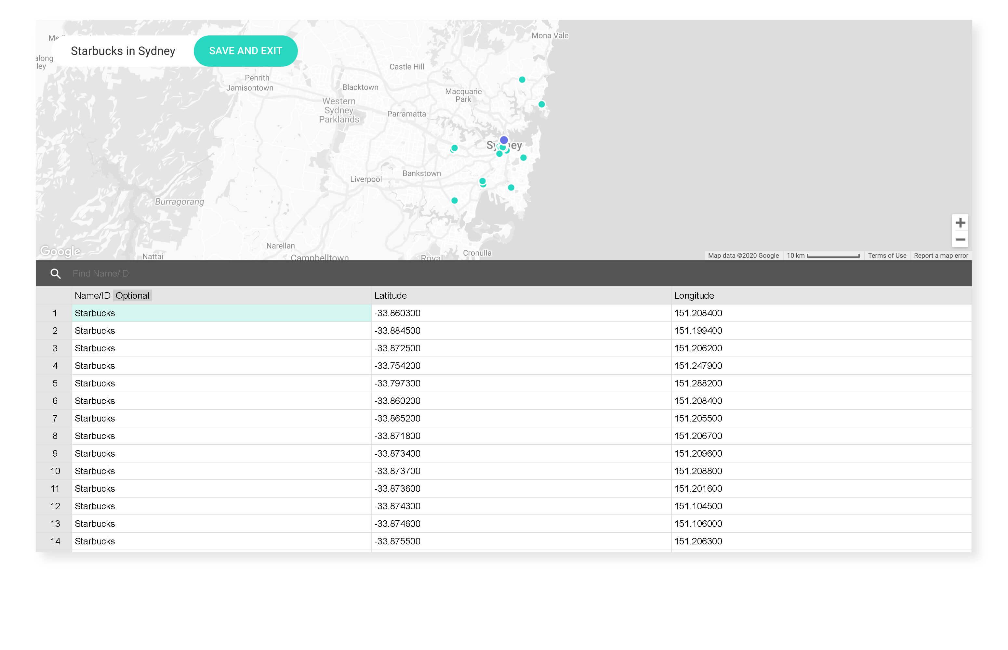Select longitude cell 151.208800

pos(821,471)
